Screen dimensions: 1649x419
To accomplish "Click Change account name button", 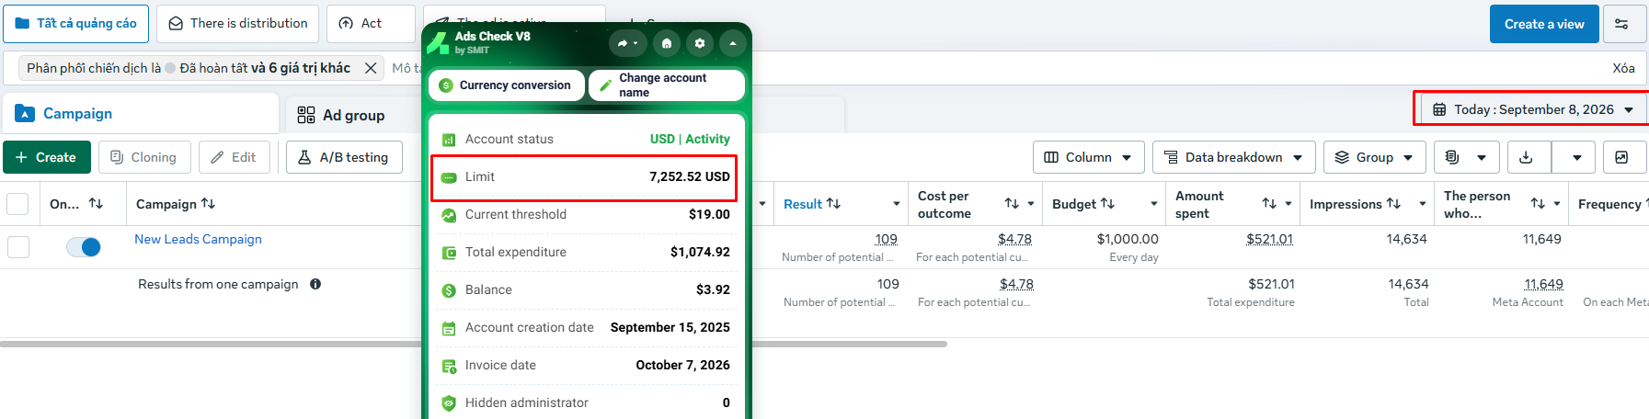I will (666, 85).
